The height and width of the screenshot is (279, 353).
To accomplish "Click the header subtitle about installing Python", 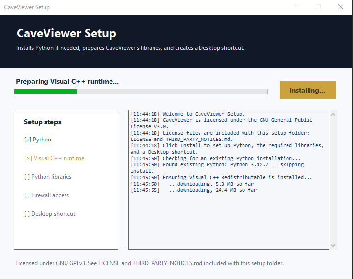I will (130, 48).
